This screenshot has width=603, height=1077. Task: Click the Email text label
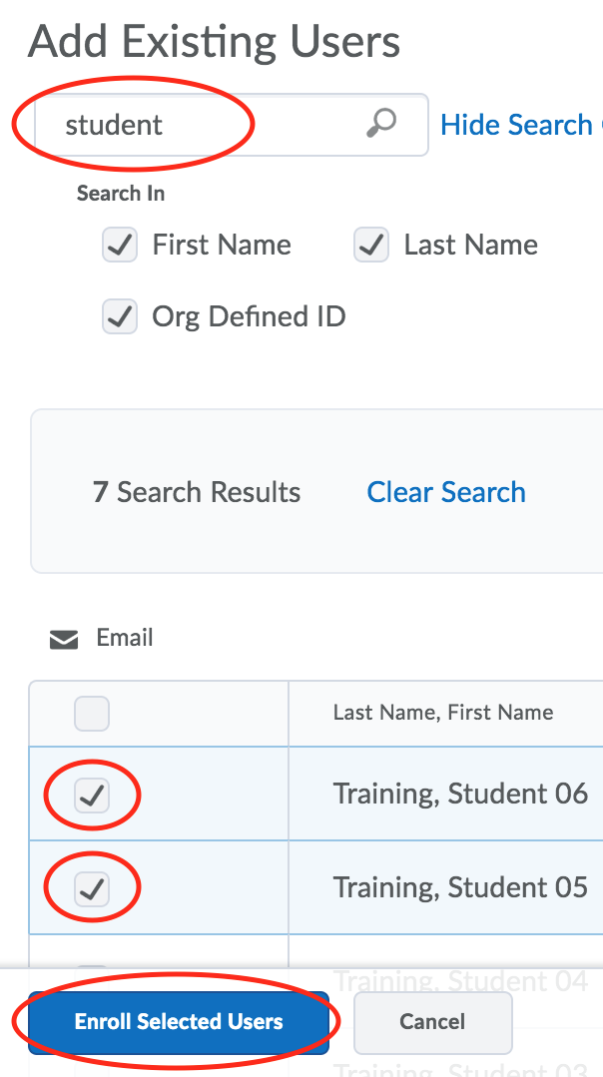tap(125, 638)
